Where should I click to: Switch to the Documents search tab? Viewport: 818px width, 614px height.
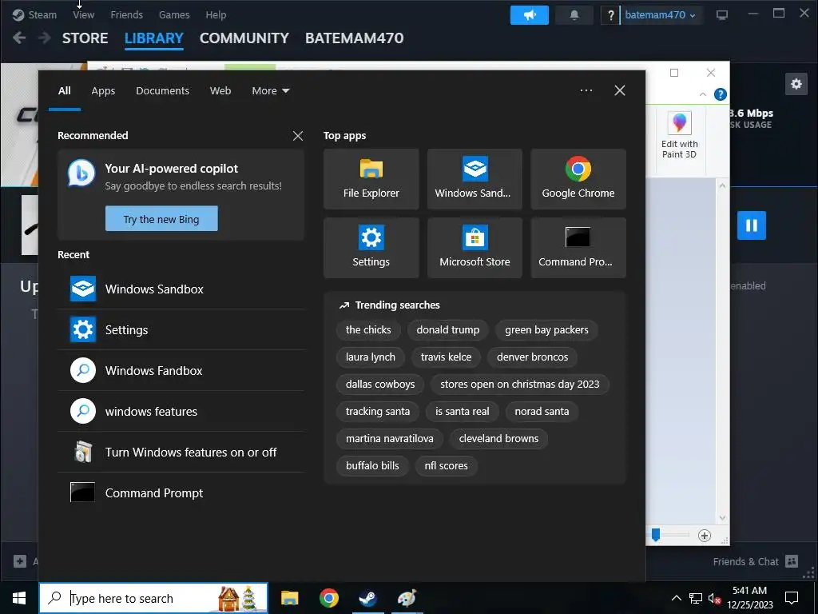point(162,91)
